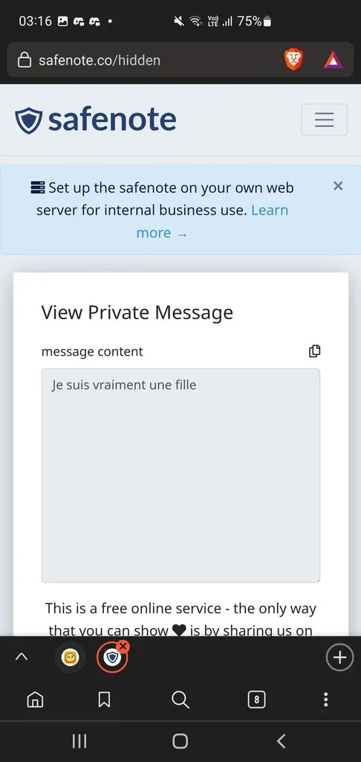The height and width of the screenshot is (762, 361).
Task: Dismiss the web server info banner
Action: tap(338, 185)
